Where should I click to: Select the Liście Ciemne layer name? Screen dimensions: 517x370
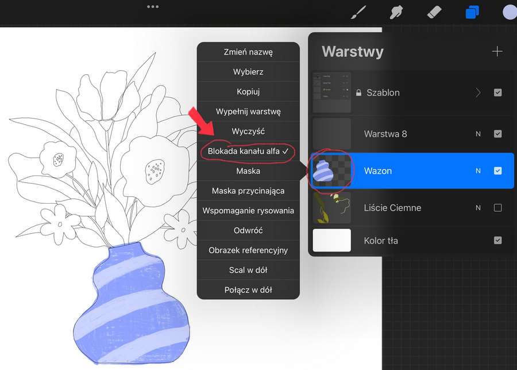point(392,208)
